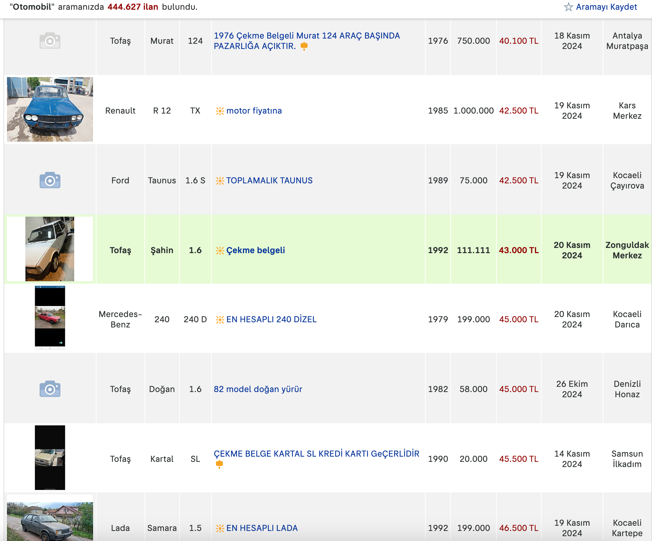Open the Mercedes-Benz 240 D photo
The height and width of the screenshot is (541, 652).
[x=50, y=318]
